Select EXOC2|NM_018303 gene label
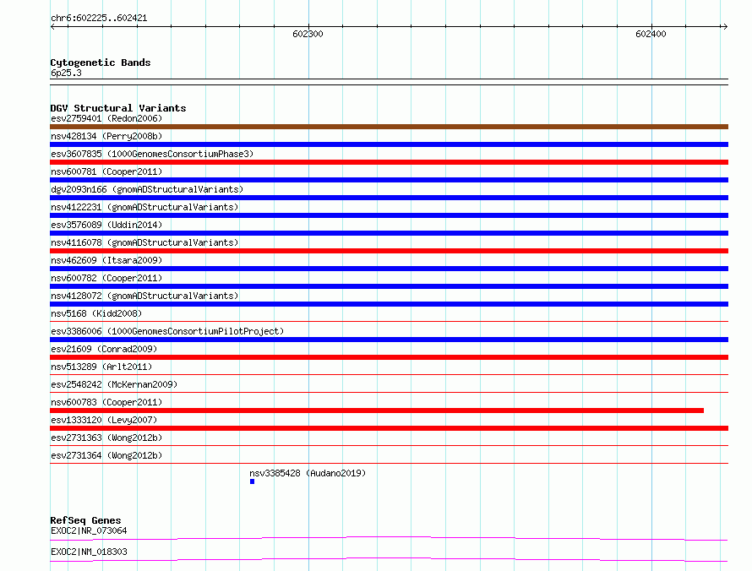 pos(89,552)
